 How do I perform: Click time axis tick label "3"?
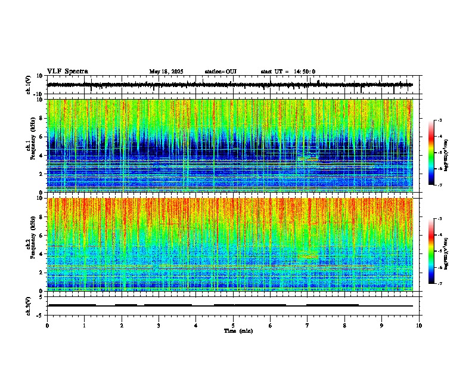[159, 326]
